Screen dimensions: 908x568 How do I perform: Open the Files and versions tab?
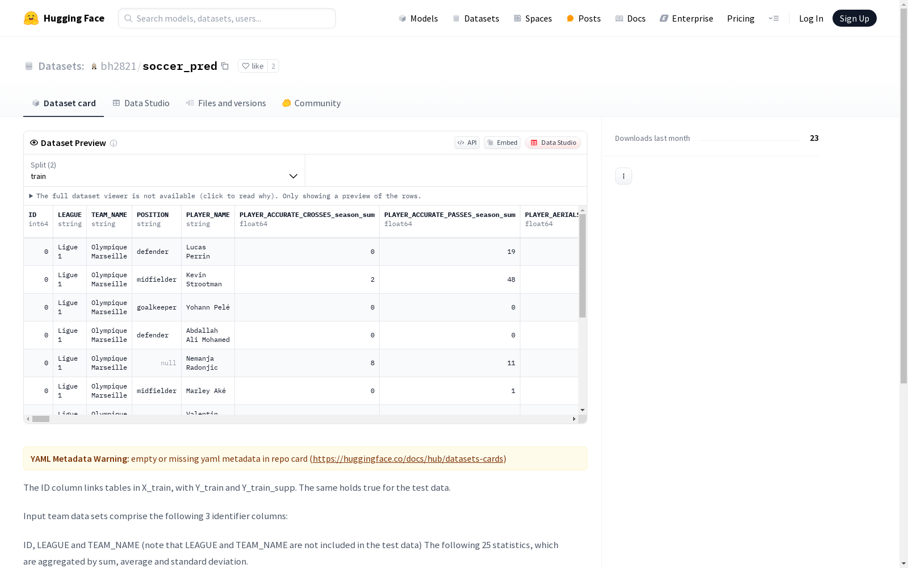click(x=226, y=103)
